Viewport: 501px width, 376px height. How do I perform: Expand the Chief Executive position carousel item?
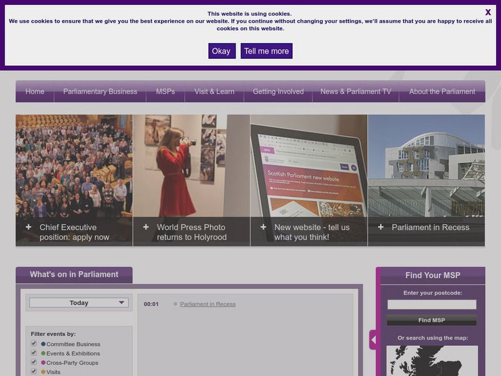28,227
